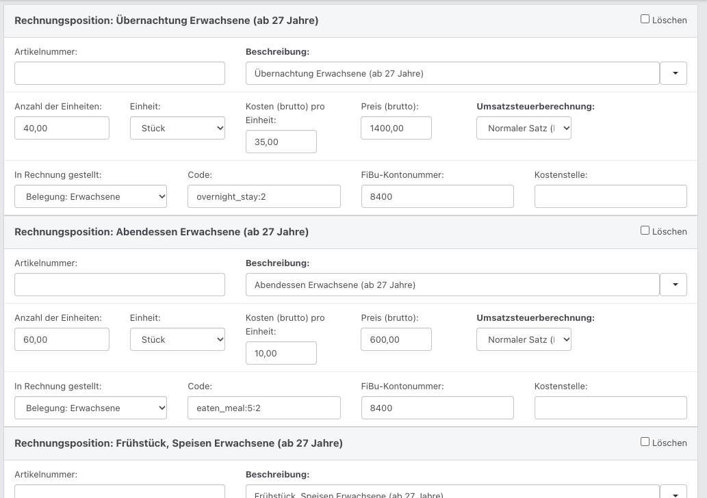Click heading 'Rechnungsposition: Frühstück, Speisen Erwachsene'
The width and height of the screenshot is (707, 498).
[179, 443]
